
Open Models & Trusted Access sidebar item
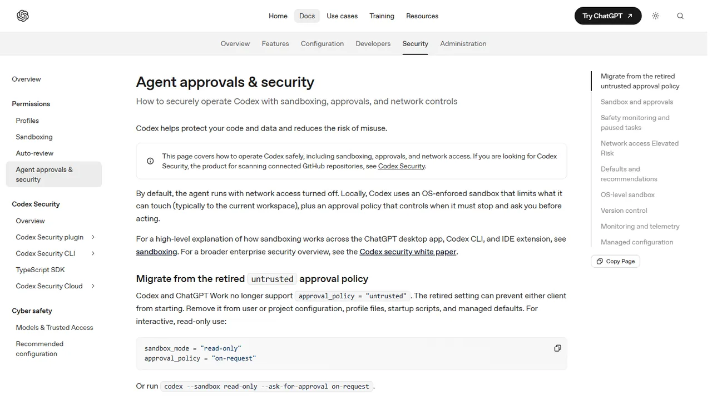coord(55,328)
